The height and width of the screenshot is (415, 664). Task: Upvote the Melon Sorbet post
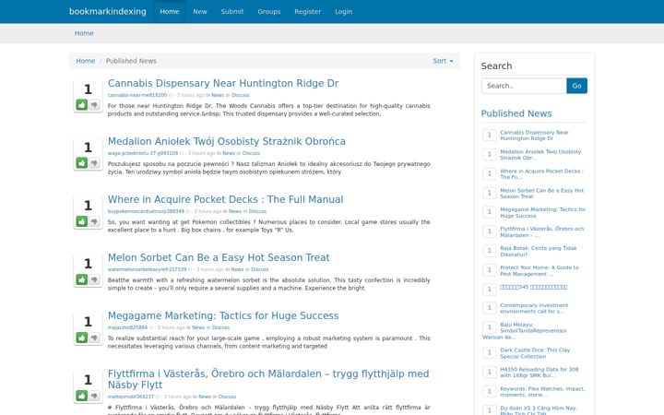pos(82,279)
